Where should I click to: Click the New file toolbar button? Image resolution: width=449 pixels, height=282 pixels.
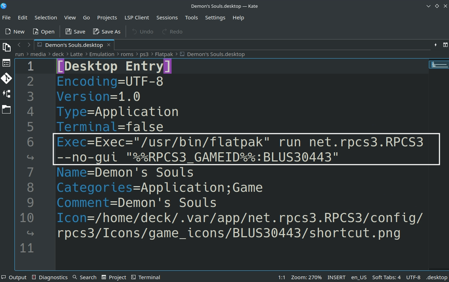click(15, 31)
